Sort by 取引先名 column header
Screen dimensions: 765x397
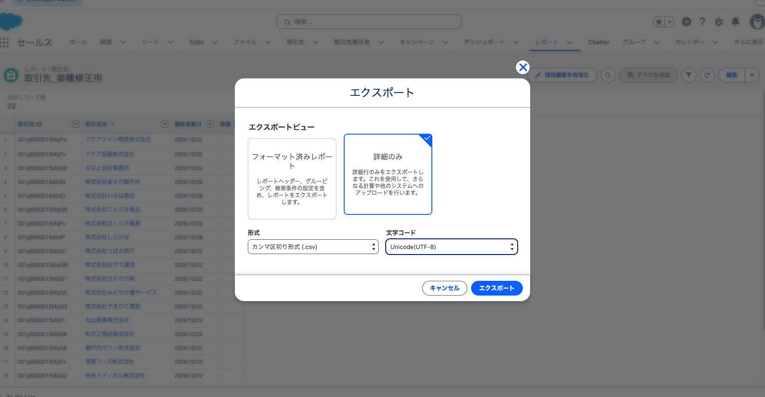click(x=96, y=124)
